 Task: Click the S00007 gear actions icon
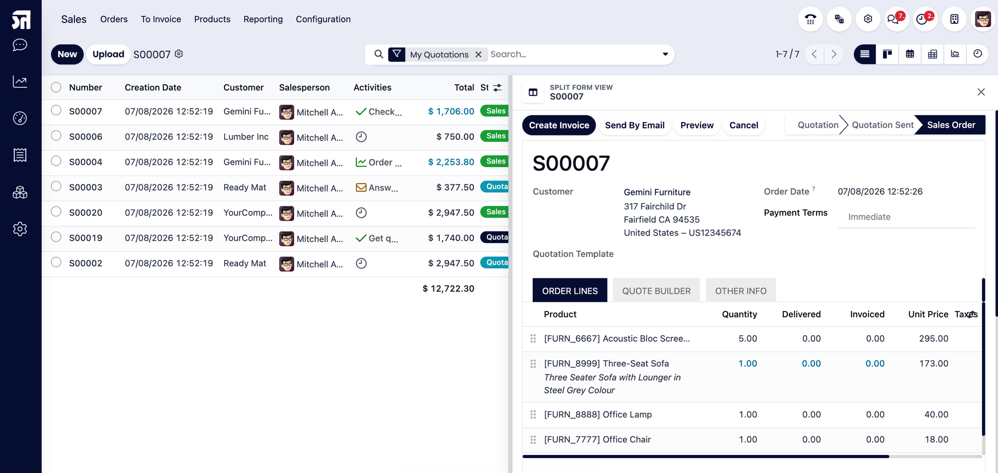(x=179, y=54)
